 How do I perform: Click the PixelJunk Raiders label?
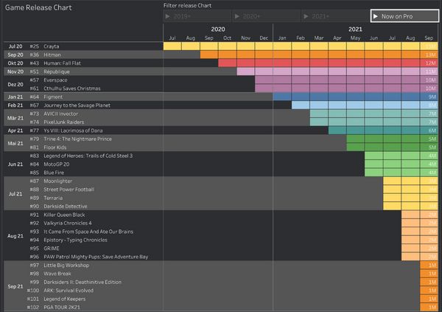(x=64, y=122)
